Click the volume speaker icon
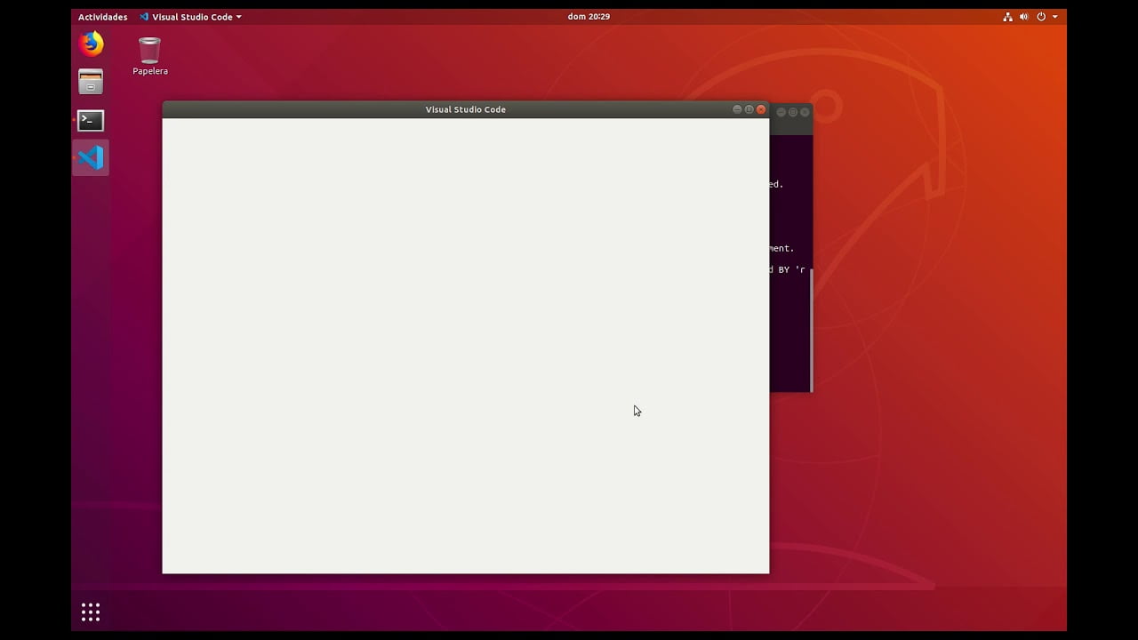Viewport: 1138px width, 640px height. click(x=1024, y=17)
